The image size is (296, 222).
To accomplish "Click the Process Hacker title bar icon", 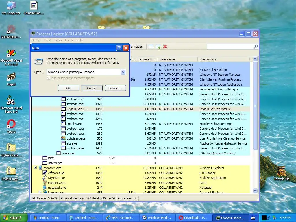I will 33,34.
